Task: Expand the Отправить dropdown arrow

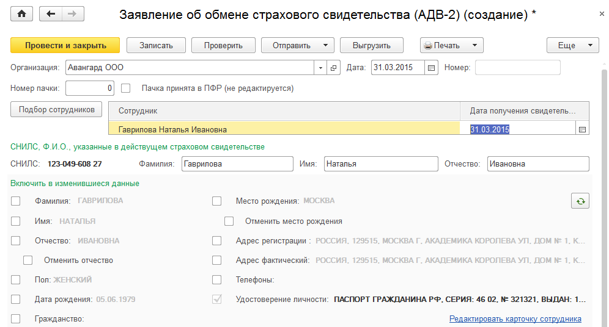Action: pos(325,45)
